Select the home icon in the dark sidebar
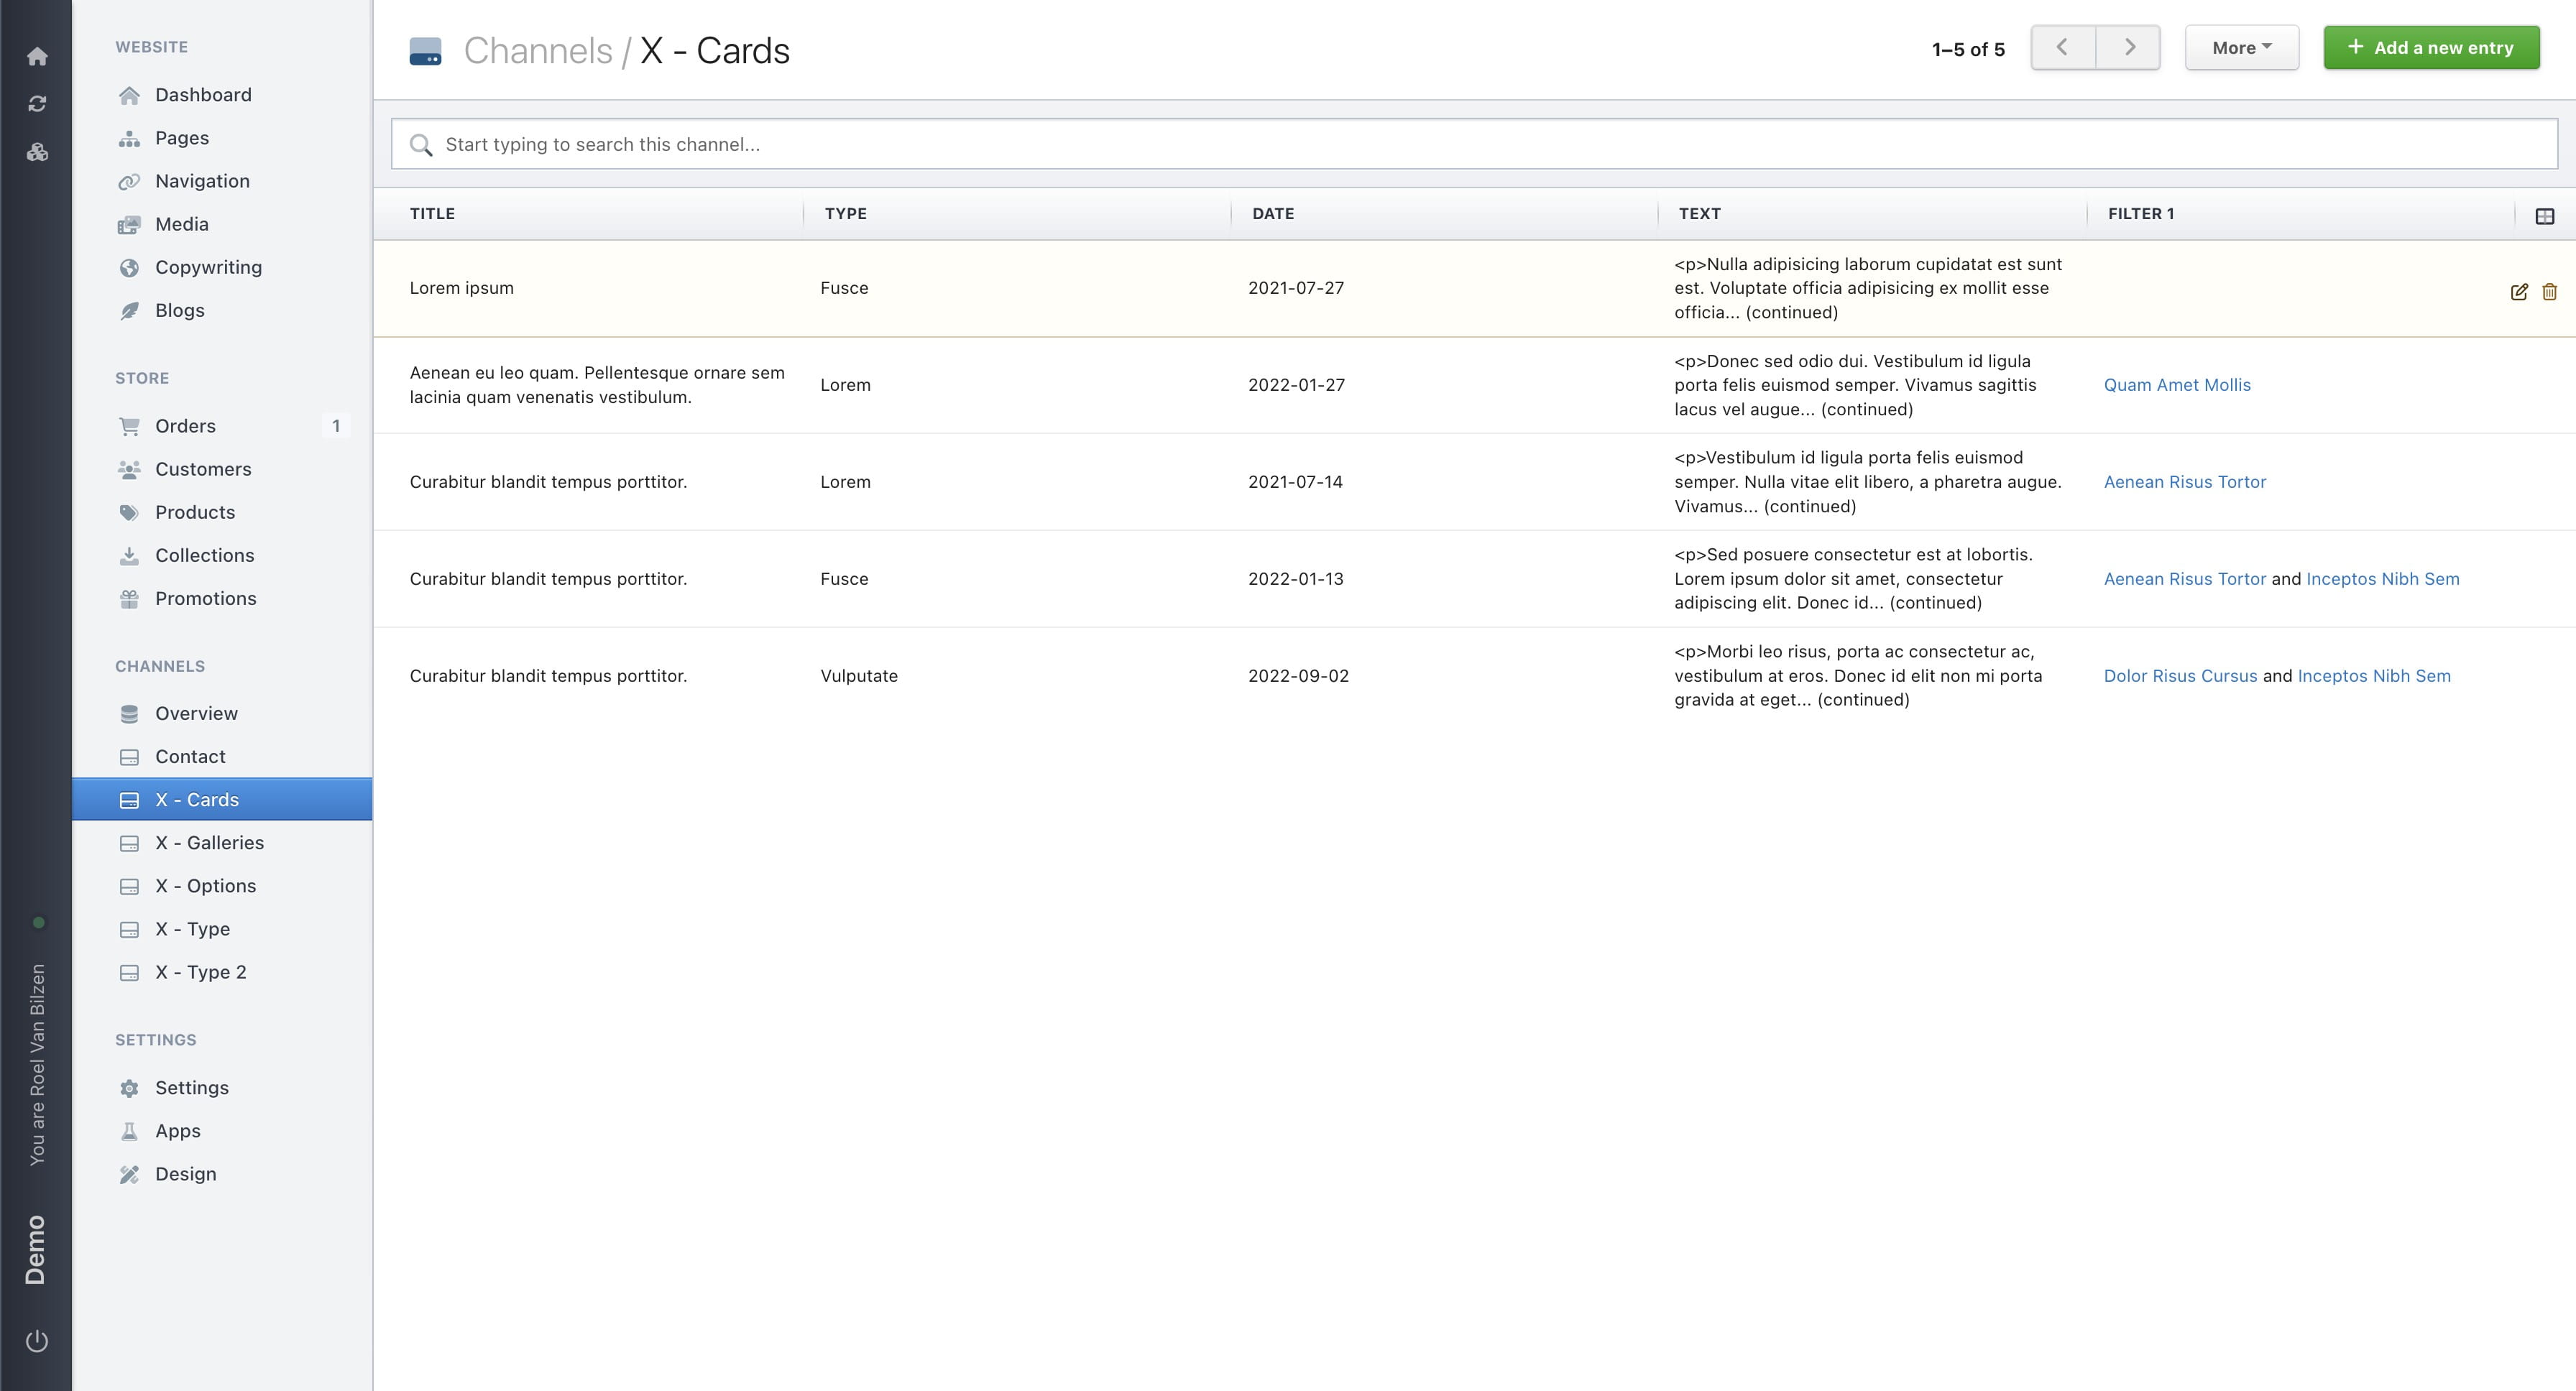Viewport: 2576px width, 1391px height. (x=37, y=57)
